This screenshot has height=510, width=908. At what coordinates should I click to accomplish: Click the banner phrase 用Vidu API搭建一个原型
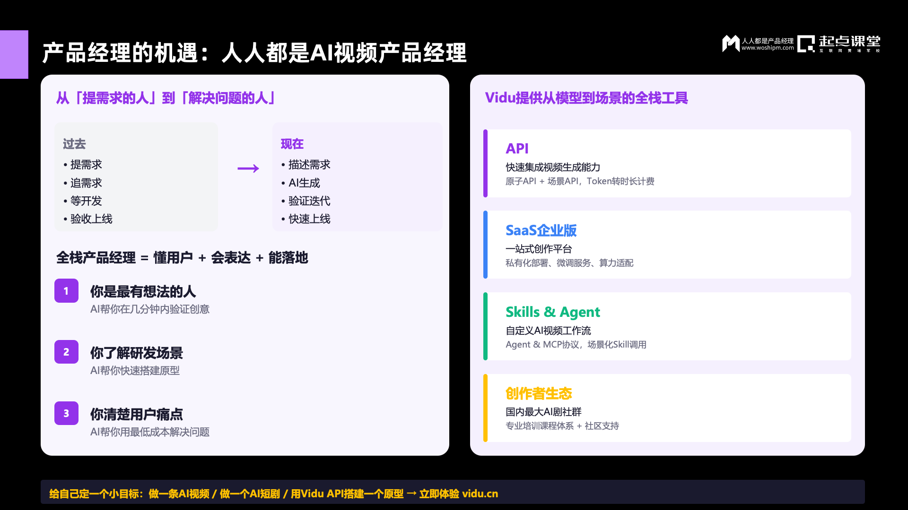coord(347,494)
